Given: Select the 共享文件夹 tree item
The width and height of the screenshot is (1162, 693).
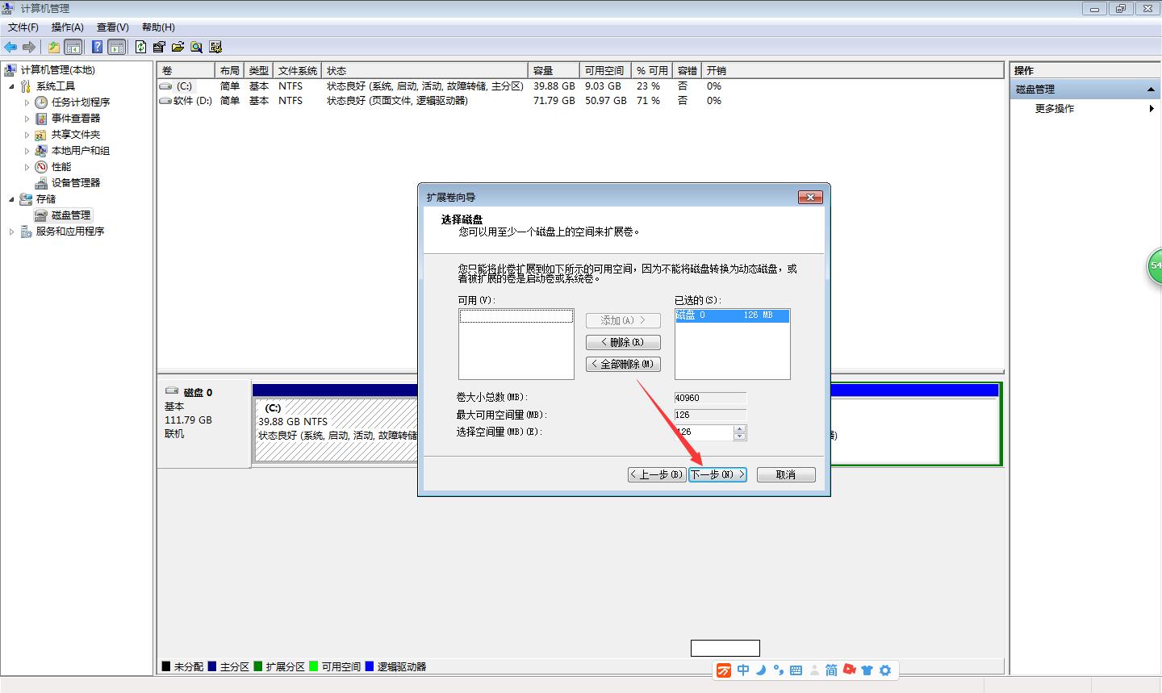Looking at the screenshot, I should (76, 135).
